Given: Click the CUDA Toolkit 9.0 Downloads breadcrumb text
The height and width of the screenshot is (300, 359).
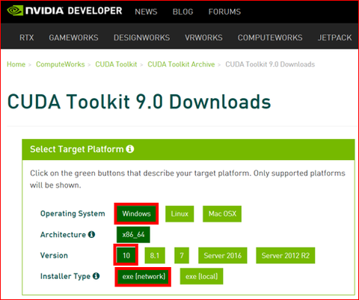Looking at the screenshot, I should [x=270, y=64].
